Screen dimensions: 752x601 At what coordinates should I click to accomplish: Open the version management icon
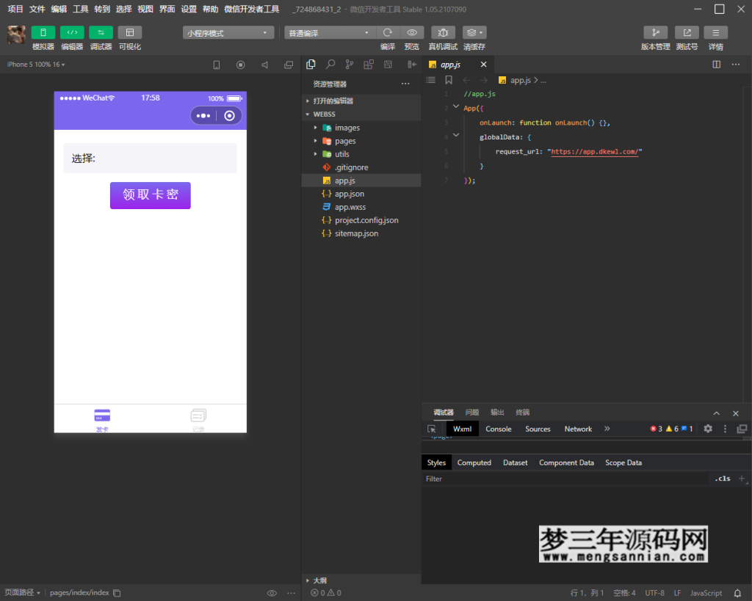point(655,33)
